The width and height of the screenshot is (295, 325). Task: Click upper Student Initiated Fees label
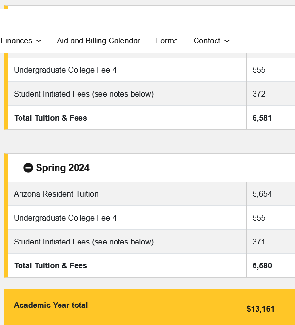(84, 94)
